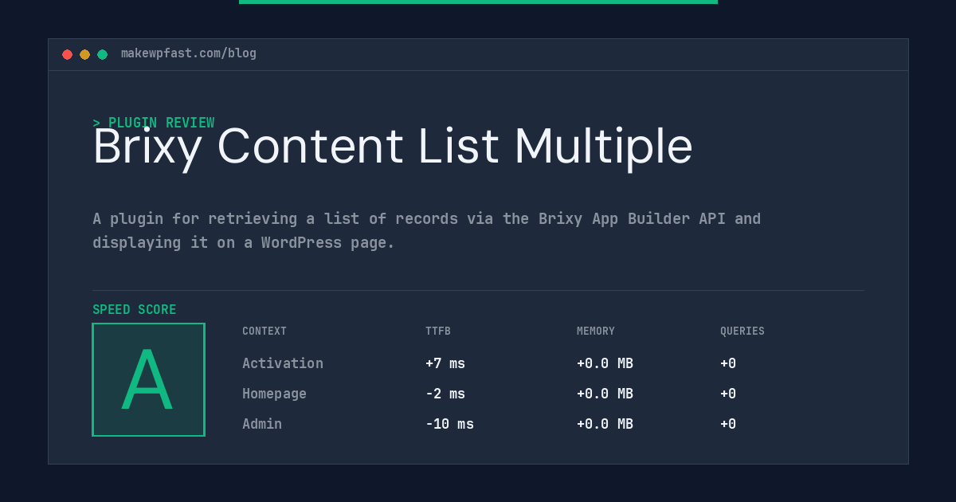Click Homepage memory value +0.0 MB
The width and height of the screenshot is (956, 502).
605,394
